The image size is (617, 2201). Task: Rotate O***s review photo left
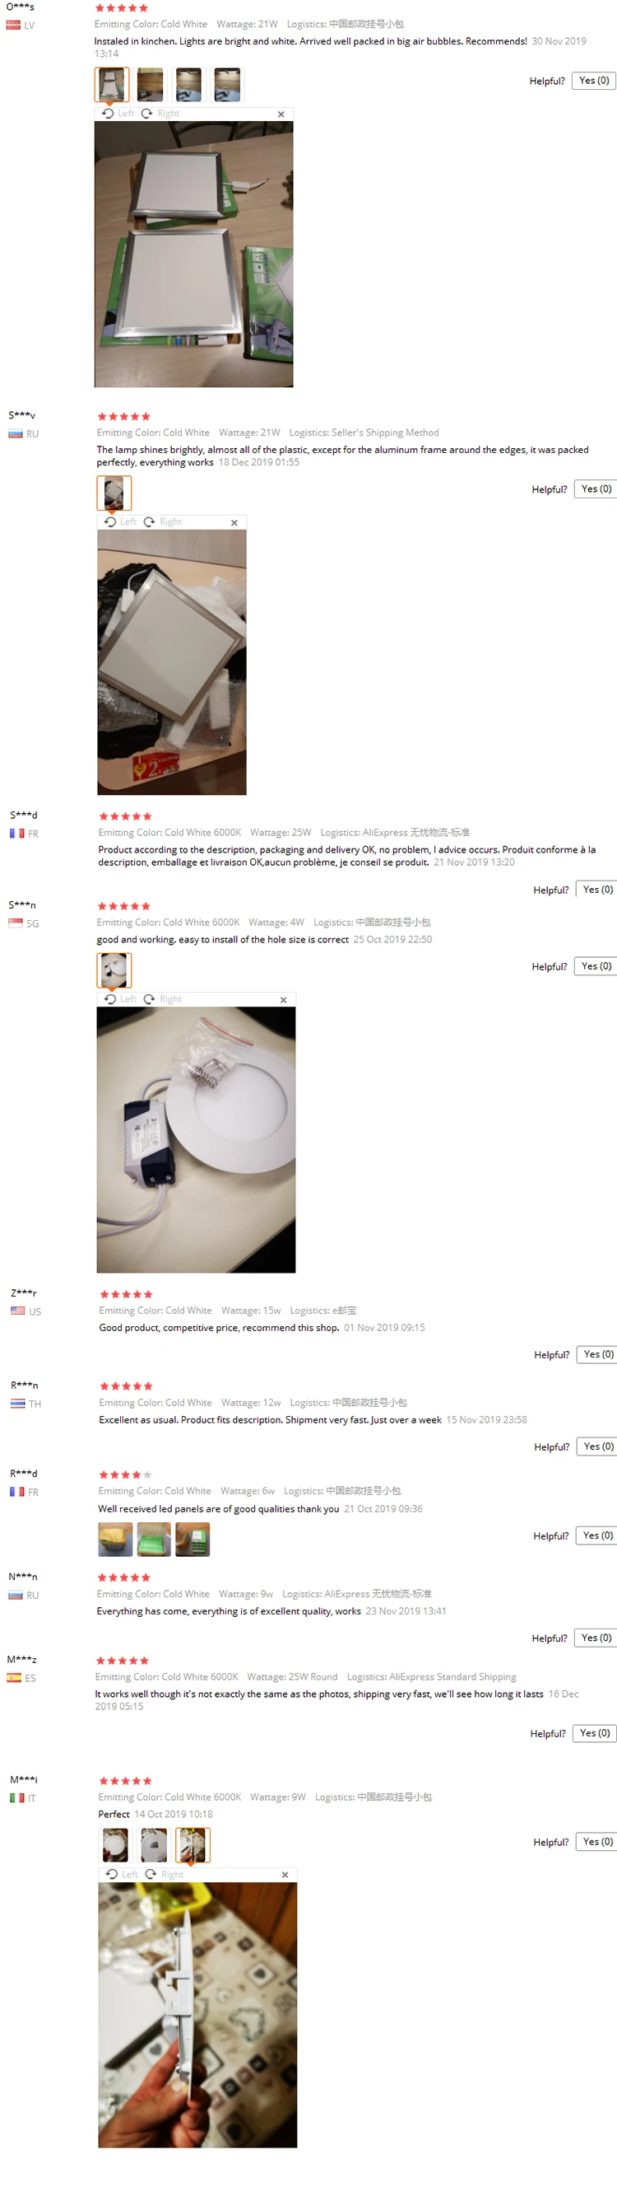[118, 114]
